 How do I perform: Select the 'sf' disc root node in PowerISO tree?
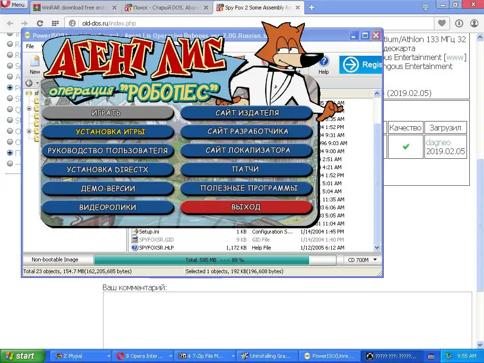(x=34, y=93)
